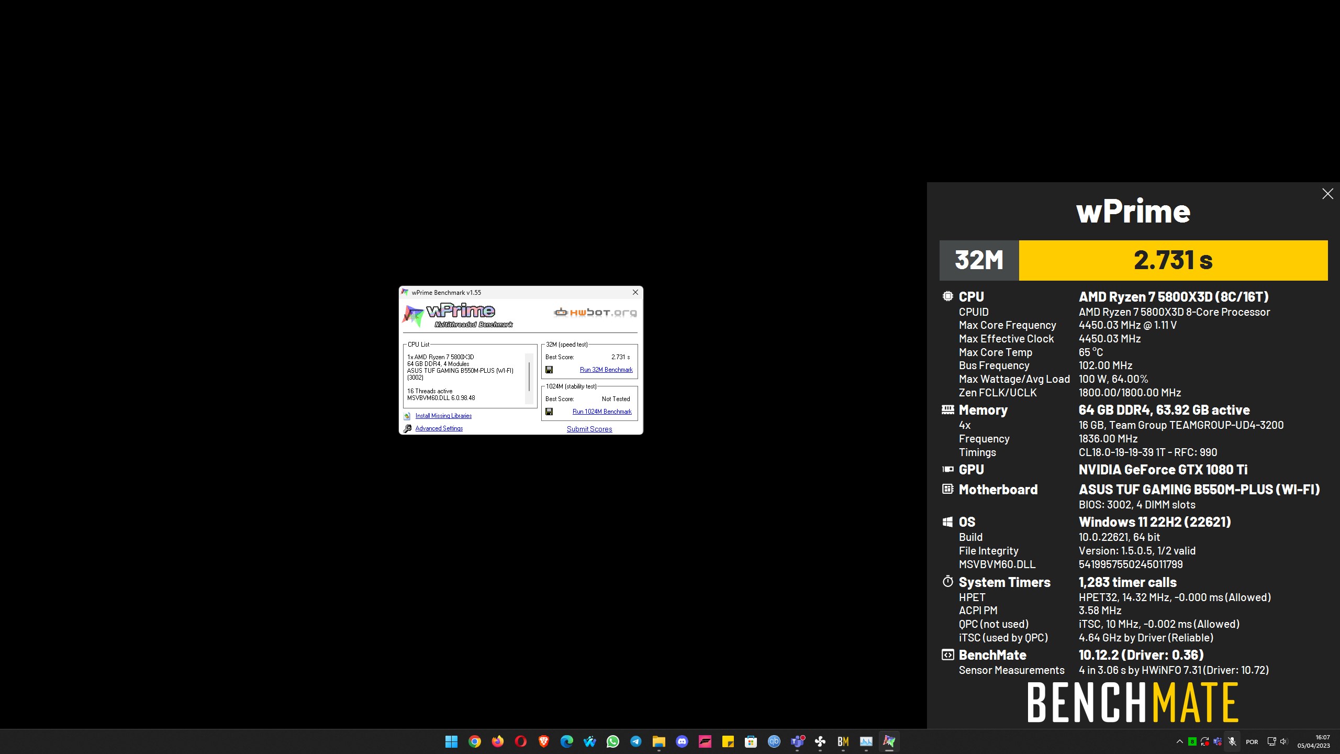Screen dimensions: 1340x754
Task: Click '1,283 timer calls' in BenchMate panel
Action: [x=1127, y=582]
